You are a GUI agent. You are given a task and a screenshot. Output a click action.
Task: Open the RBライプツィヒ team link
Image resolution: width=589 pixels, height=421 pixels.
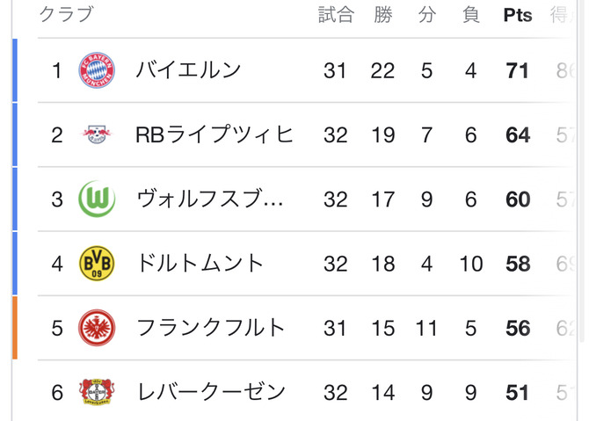tap(215, 135)
